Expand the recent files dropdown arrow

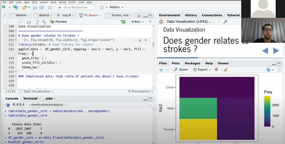[29, 7]
